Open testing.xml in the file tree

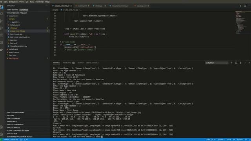pyautogui.click(x=27, y=58)
